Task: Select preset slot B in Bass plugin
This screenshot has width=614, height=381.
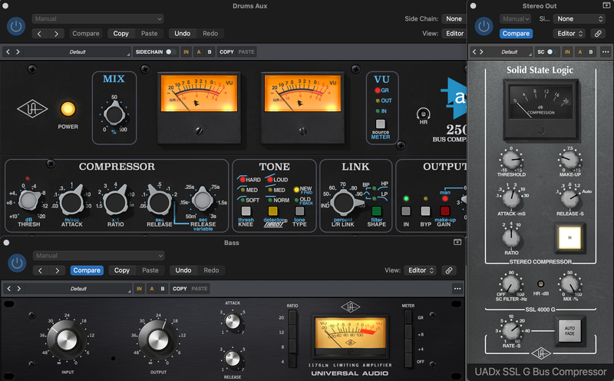Action: 162,289
